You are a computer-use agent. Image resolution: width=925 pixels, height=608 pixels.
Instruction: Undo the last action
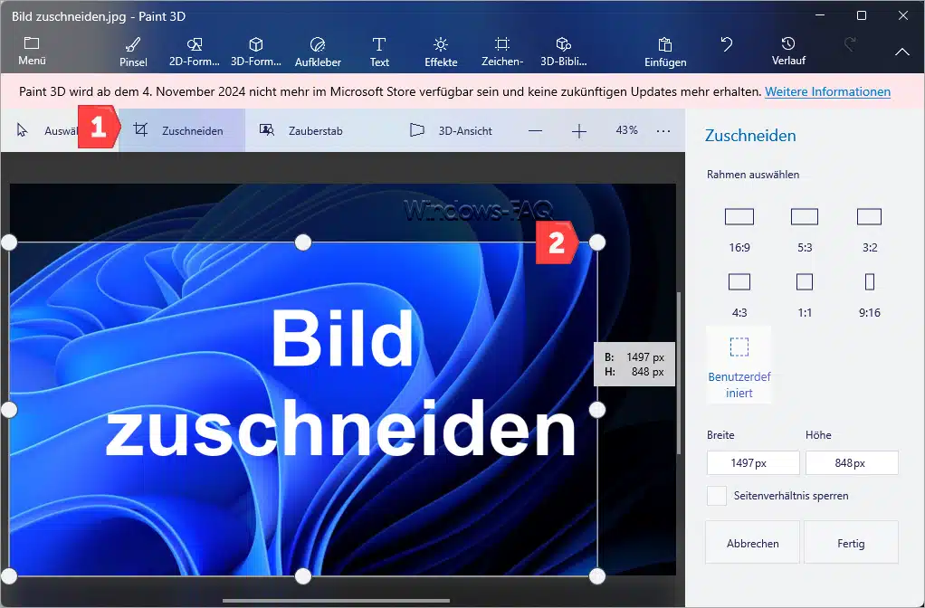click(727, 44)
